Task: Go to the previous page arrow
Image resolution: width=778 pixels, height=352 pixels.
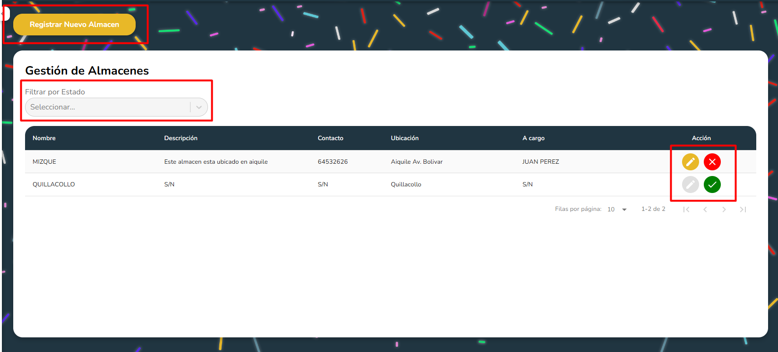Action: coord(705,210)
